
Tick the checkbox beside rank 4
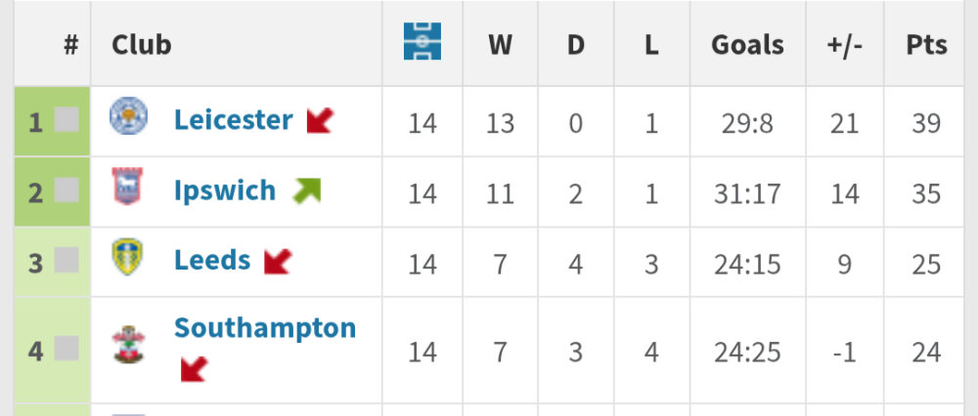(x=67, y=348)
